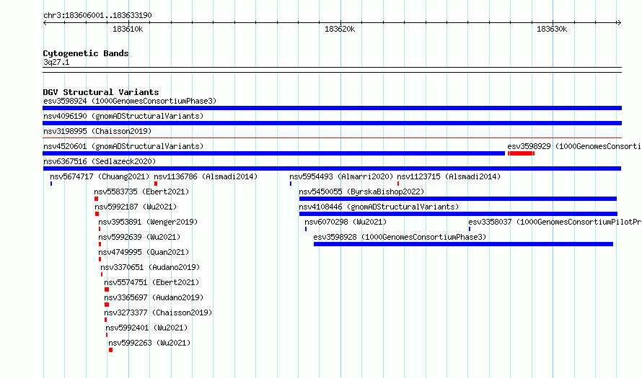The width and height of the screenshot is (642, 378).
Task: Select nsv5992401 Wu2021 variant
Action: 146,328
